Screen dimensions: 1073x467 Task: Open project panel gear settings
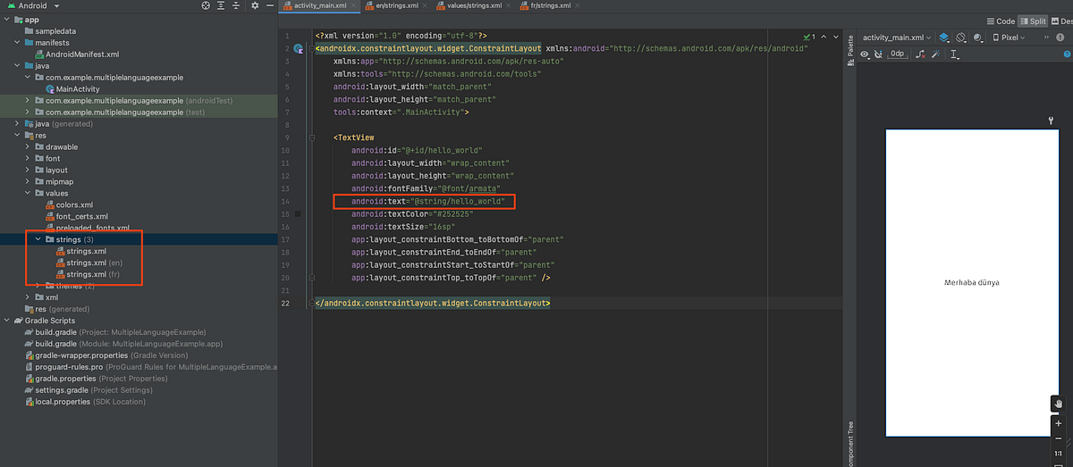pyautogui.click(x=255, y=5)
